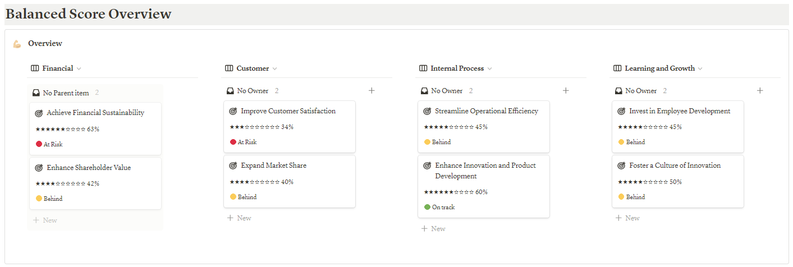Click the target icon on Foster a Culture of Innovation

621,166
